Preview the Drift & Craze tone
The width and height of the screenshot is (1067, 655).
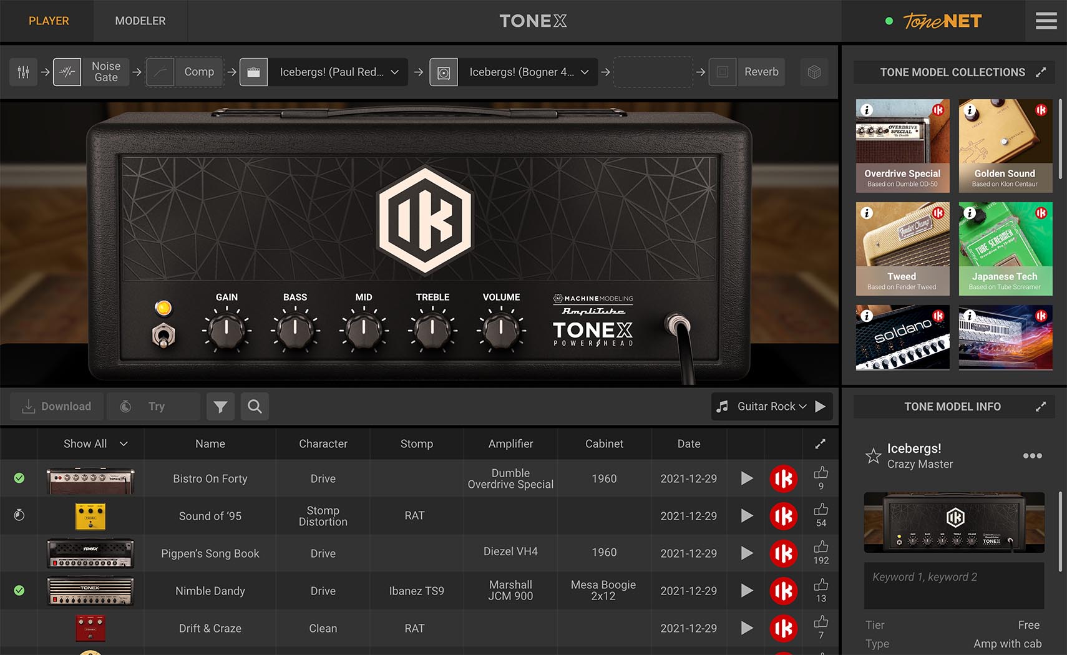pos(746,628)
